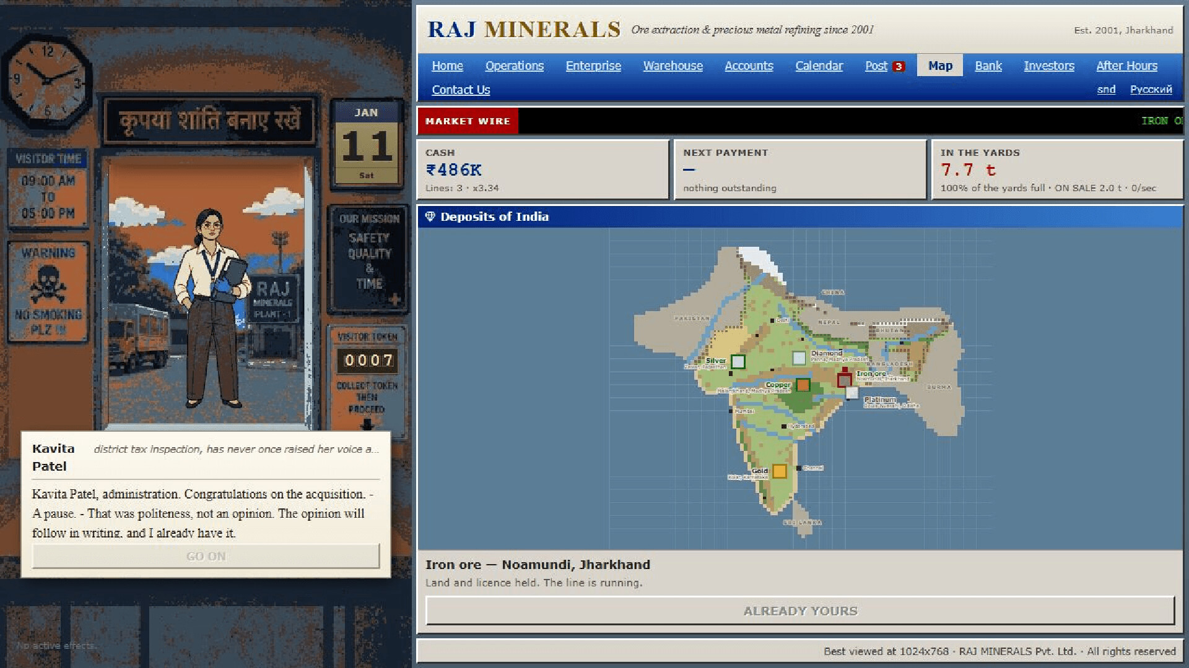
Task: Click the Post unread count badge
Action: coord(899,67)
